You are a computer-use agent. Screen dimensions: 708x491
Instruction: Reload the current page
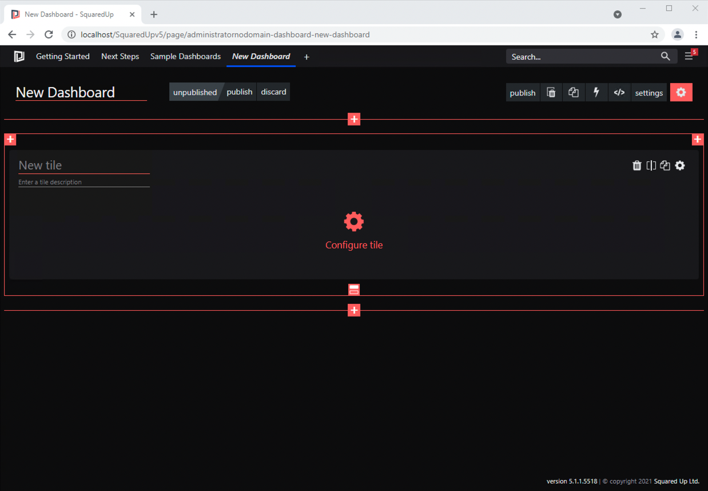click(49, 34)
